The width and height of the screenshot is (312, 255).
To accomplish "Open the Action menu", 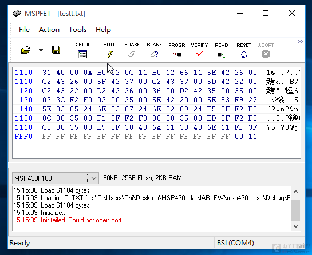I will coord(49,30).
